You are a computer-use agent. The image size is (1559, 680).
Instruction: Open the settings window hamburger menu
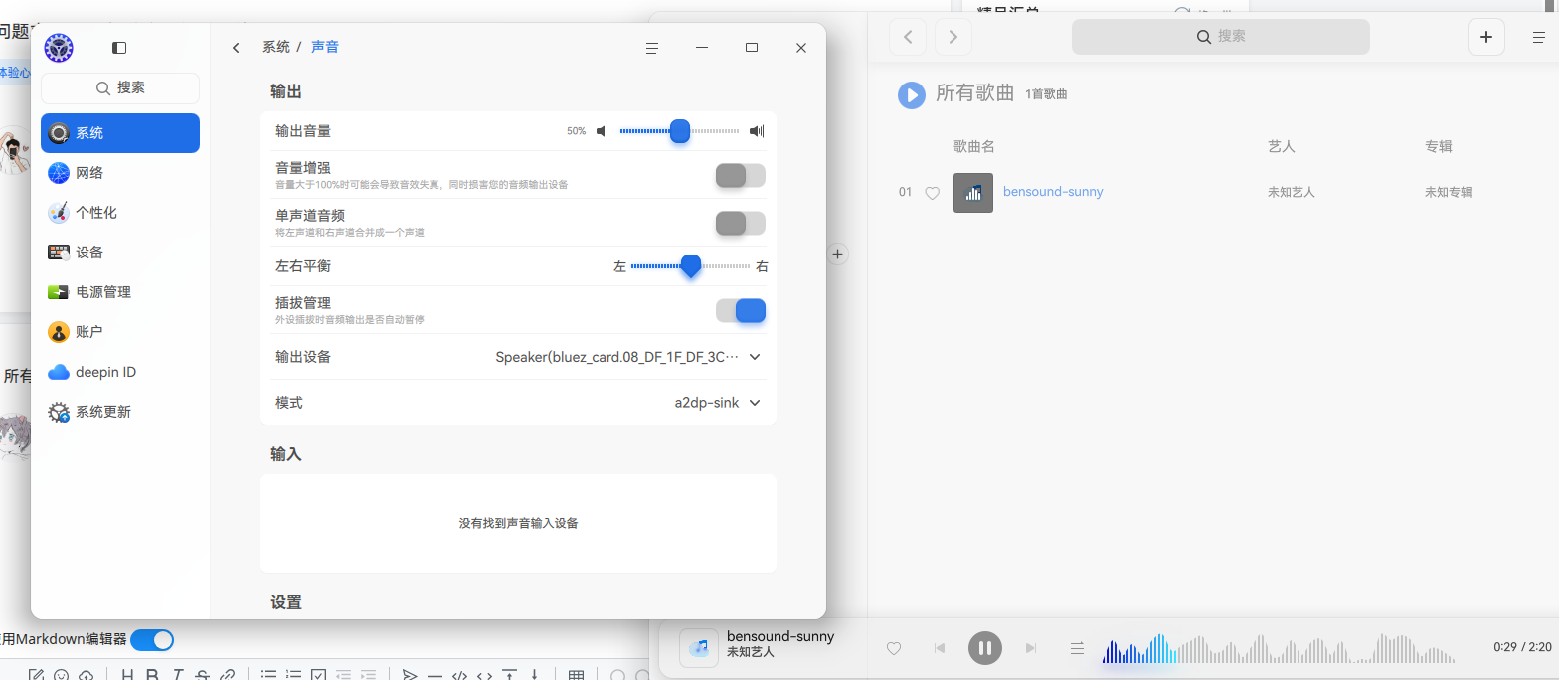click(x=652, y=48)
